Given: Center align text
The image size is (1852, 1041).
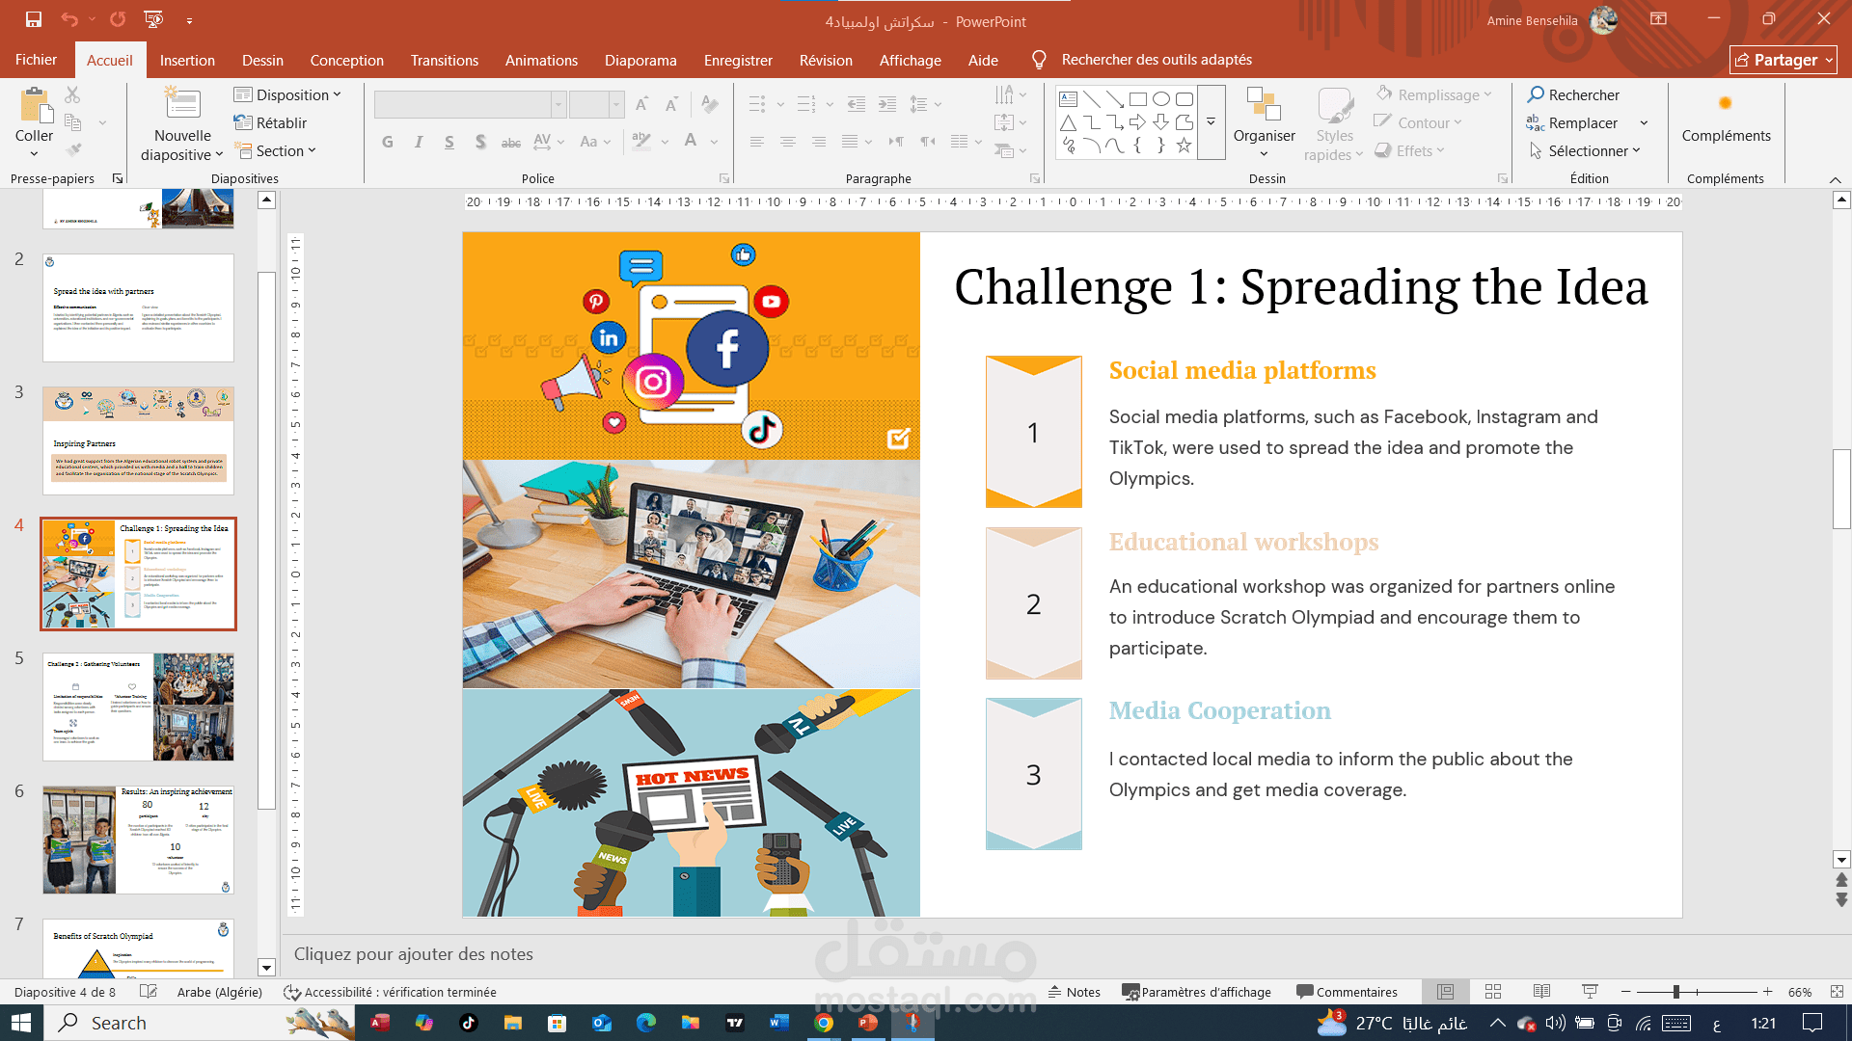Looking at the screenshot, I should pos(788,142).
